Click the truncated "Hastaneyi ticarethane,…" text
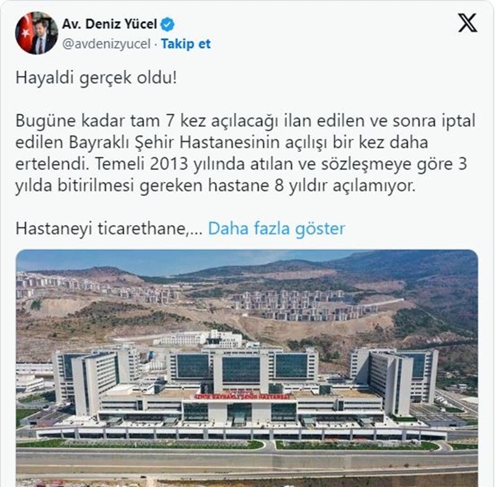Viewport: 497px width, 487px height. pyautogui.click(x=109, y=229)
